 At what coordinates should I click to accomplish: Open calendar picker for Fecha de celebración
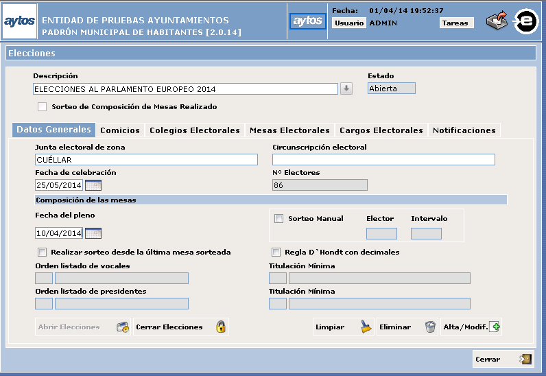(93, 185)
